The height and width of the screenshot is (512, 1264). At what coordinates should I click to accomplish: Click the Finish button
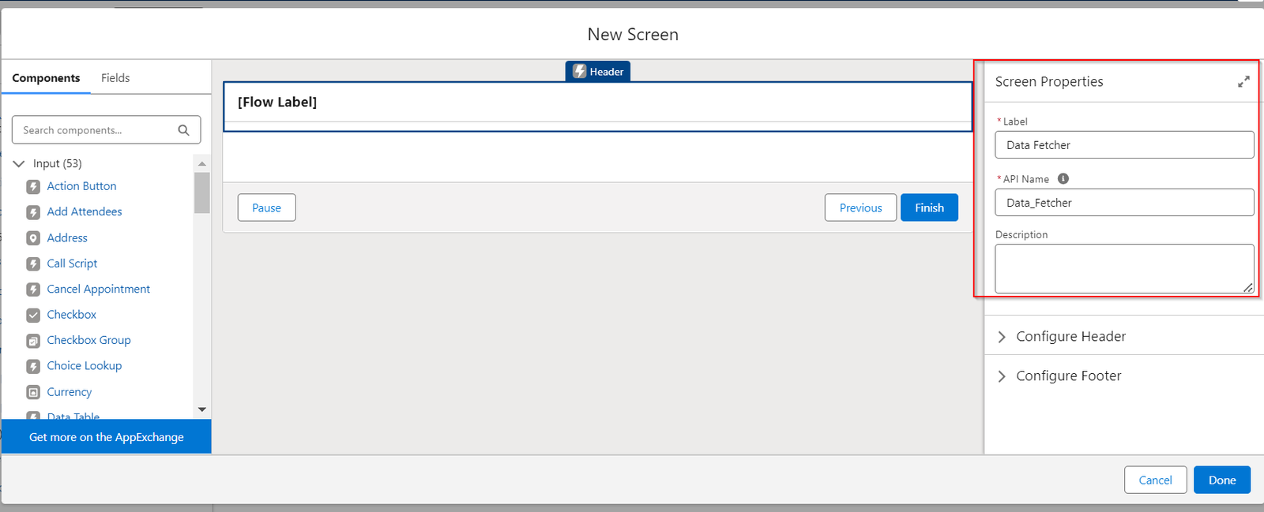tap(929, 207)
